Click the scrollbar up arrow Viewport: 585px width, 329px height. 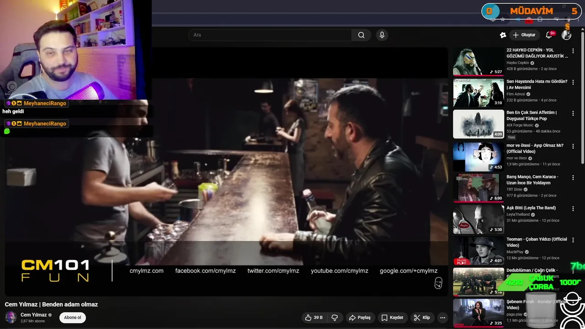(x=582, y=29)
